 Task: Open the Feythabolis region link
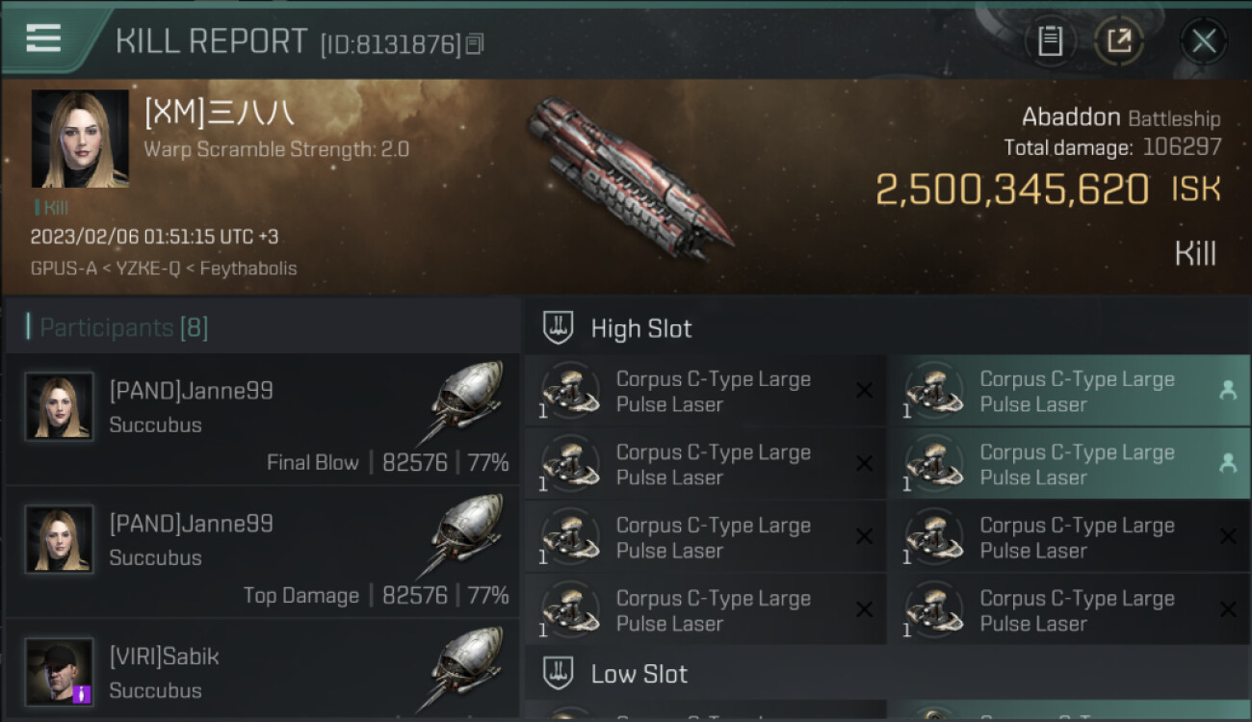(x=248, y=269)
